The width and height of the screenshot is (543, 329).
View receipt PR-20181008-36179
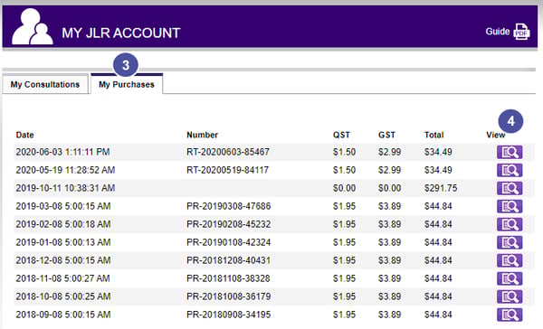pos(510,296)
